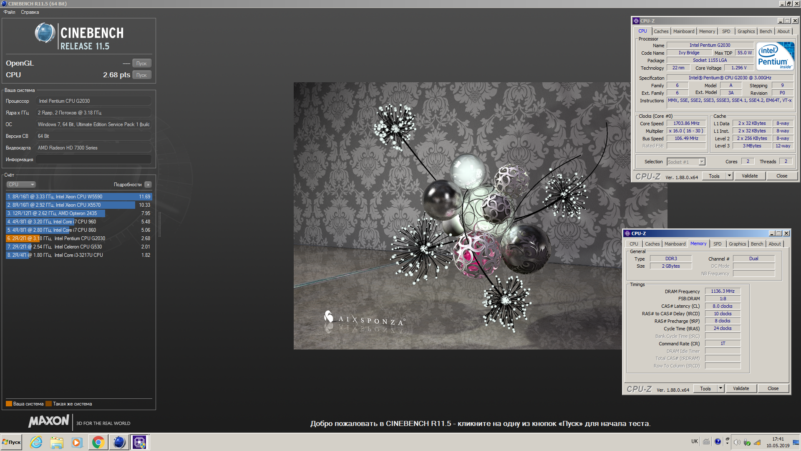The height and width of the screenshot is (451, 801).
Task: Select highlighted row Intel Pentium CPU G2030
Action: (79, 238)
